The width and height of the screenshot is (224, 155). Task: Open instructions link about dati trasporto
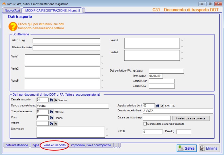41,26
